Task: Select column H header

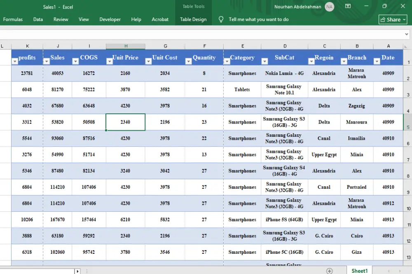Action: [x=126, y=46]
